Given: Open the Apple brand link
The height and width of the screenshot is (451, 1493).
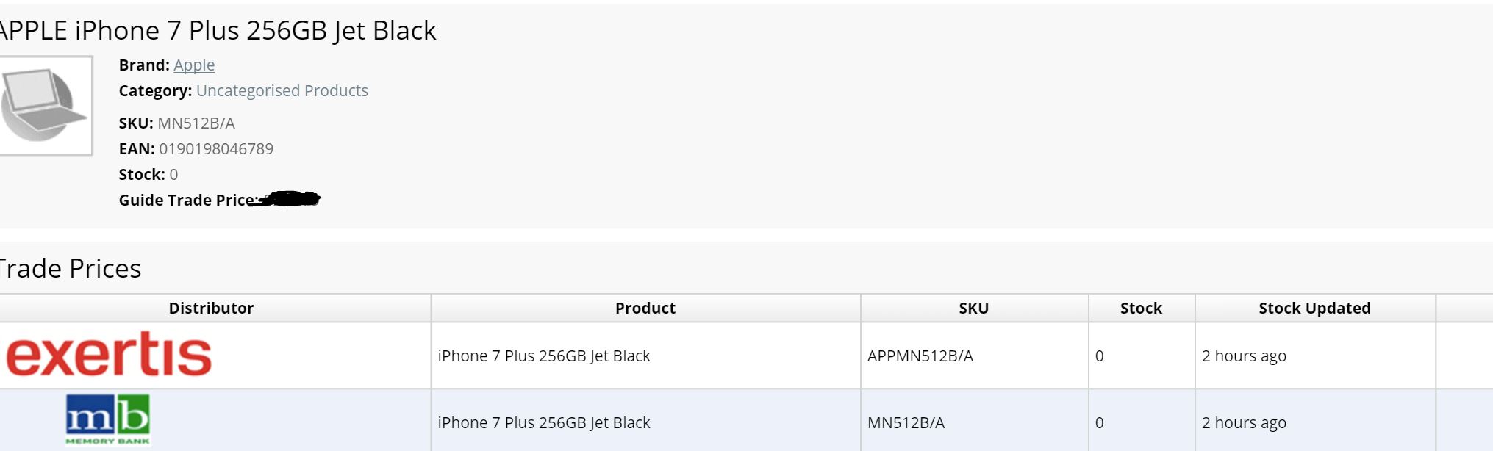Looking at the screenshot, I should click(x=194, y=65).
